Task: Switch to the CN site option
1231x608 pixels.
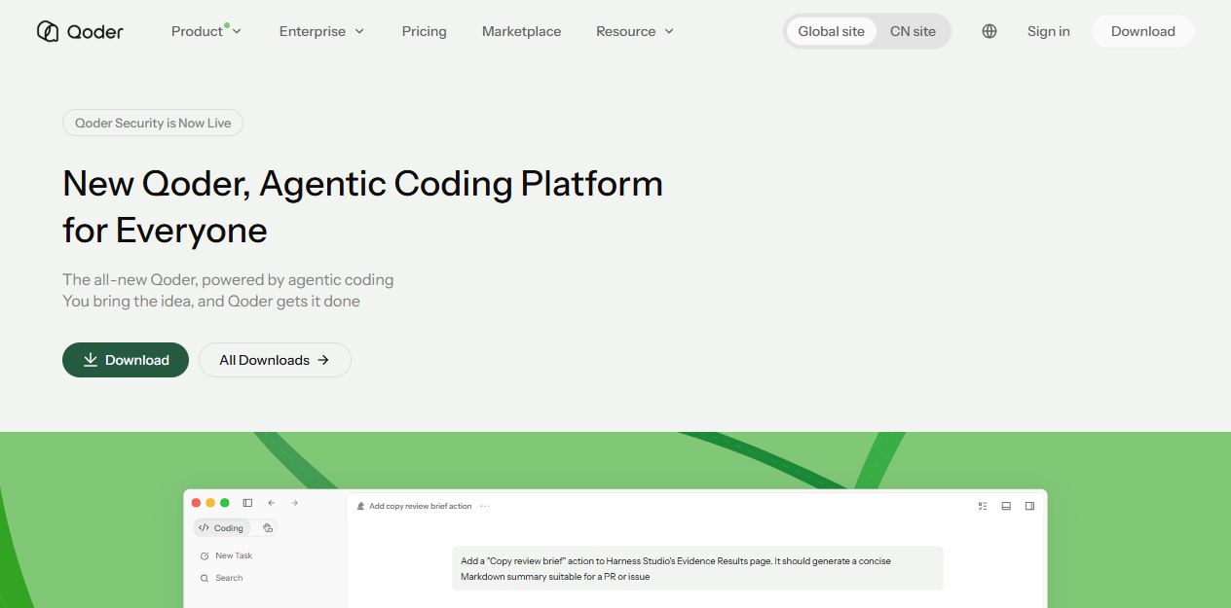Action: [x=913, y=31]
